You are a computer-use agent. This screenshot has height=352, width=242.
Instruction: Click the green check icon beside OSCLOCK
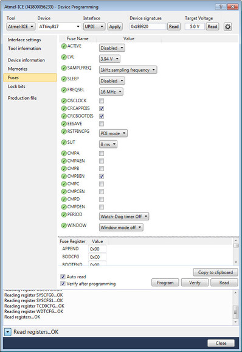click(x=64, y=101)
